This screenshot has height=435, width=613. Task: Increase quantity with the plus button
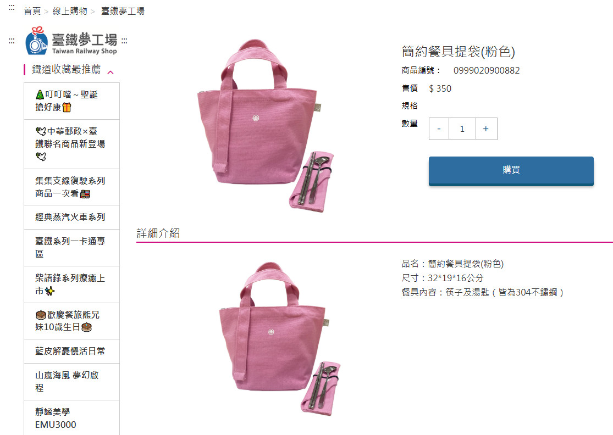click(486, 129)
